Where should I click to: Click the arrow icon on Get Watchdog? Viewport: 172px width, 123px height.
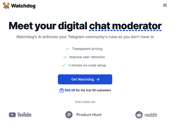[98, 79]
